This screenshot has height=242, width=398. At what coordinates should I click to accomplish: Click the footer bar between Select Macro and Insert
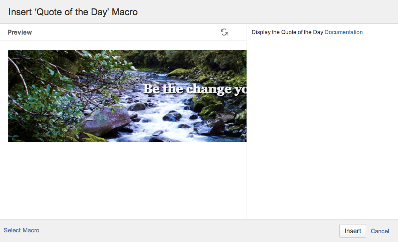pos(185,230)
